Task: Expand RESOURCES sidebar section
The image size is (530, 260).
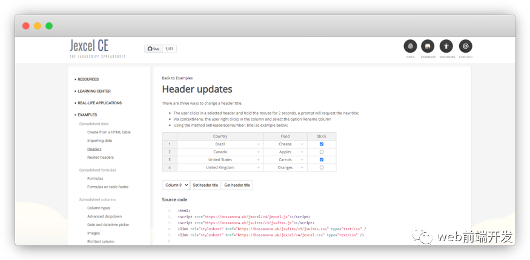Action: 87,79
